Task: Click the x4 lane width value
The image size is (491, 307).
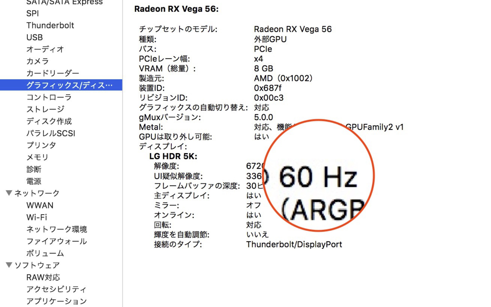Action: click(258, 59)
